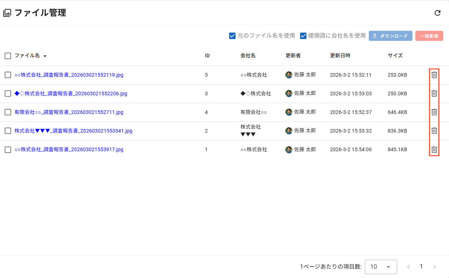This screenshot has height=278, width=449.
Task: Click the サイズ column header
Action: click(395, 56)
